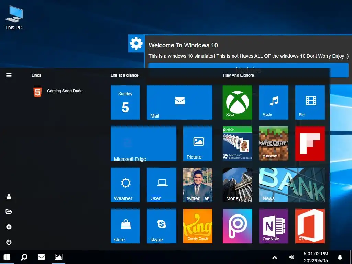The width and height of the screenshot is (352, 264).
Task: Open the Film tile
Action: click(310, 102)
